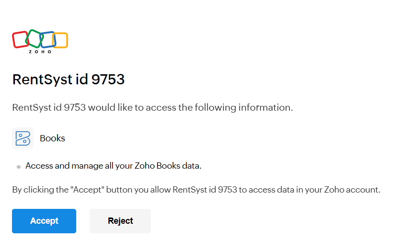Click the green square in Zoho logo
403x252 pixels.
(35, 38)
